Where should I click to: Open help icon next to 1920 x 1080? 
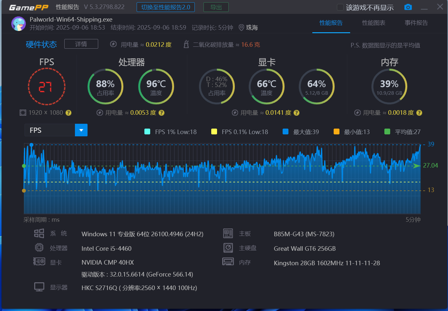[x=68, y=113]
